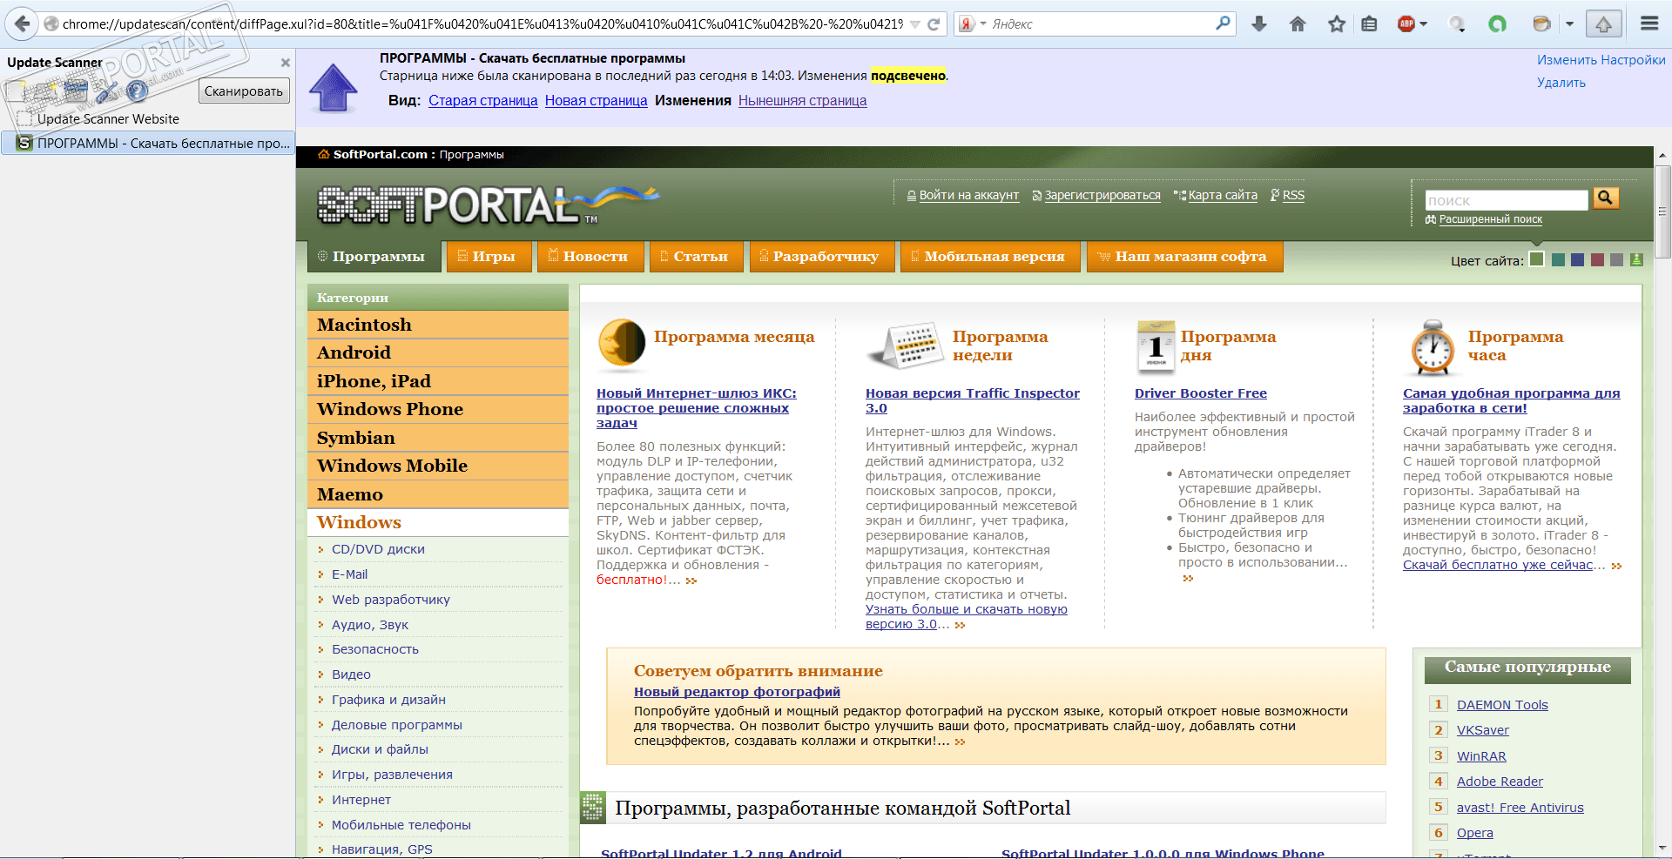
Task: Click the Adblock Plus ABP icon
Action: coord(1406,24)
